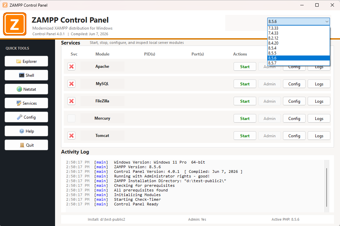
Task: Open Config for MySQL
Action: click(x=294, y=84)
